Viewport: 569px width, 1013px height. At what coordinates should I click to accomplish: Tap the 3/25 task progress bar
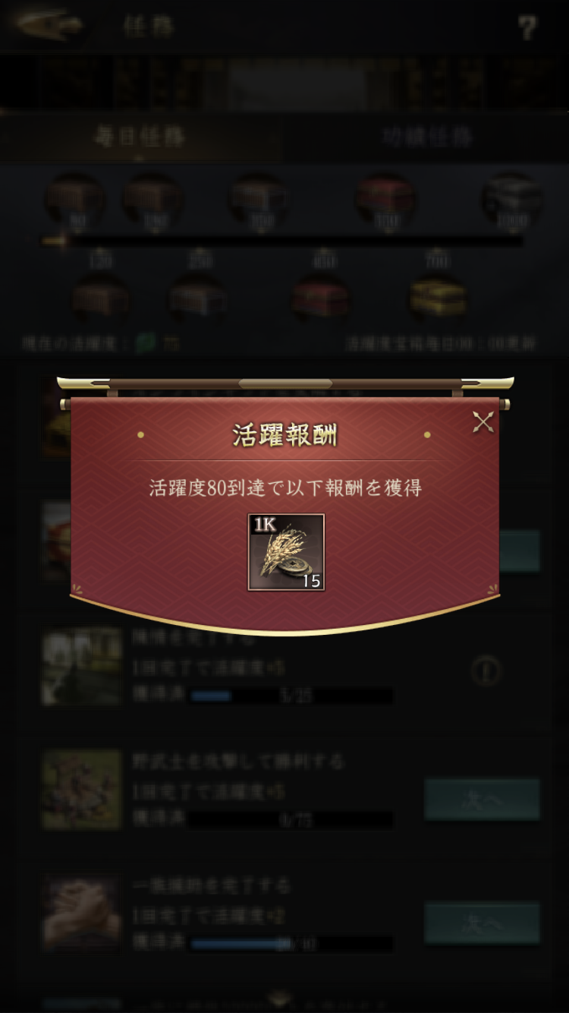[291, 696]
